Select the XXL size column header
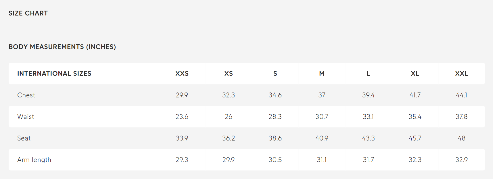493x179 pixels. click(461, 74)
